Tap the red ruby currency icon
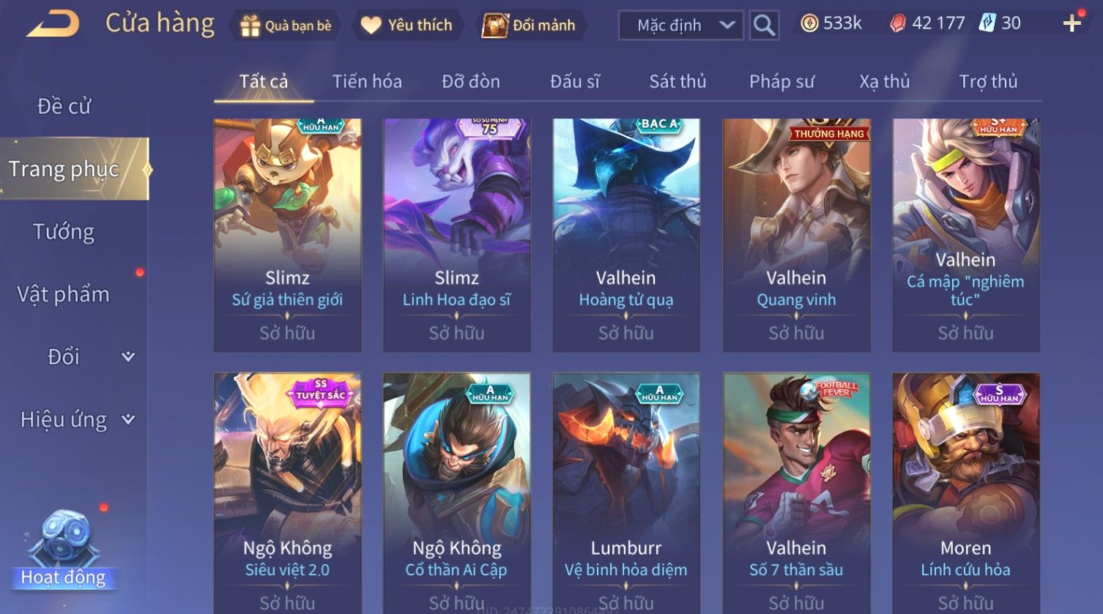The height and width of the screenshot is (614, 1103). coord(898,24)
